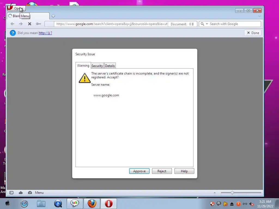Open the speech bubble tray icon
This screenshot has width=279, height=209.
(x=219, y=204)
